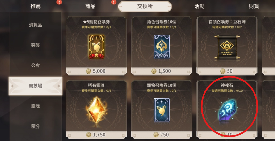Choose the 突襲 sidebar category
Screen dimensions: 275x141
(x=36, y=45)
